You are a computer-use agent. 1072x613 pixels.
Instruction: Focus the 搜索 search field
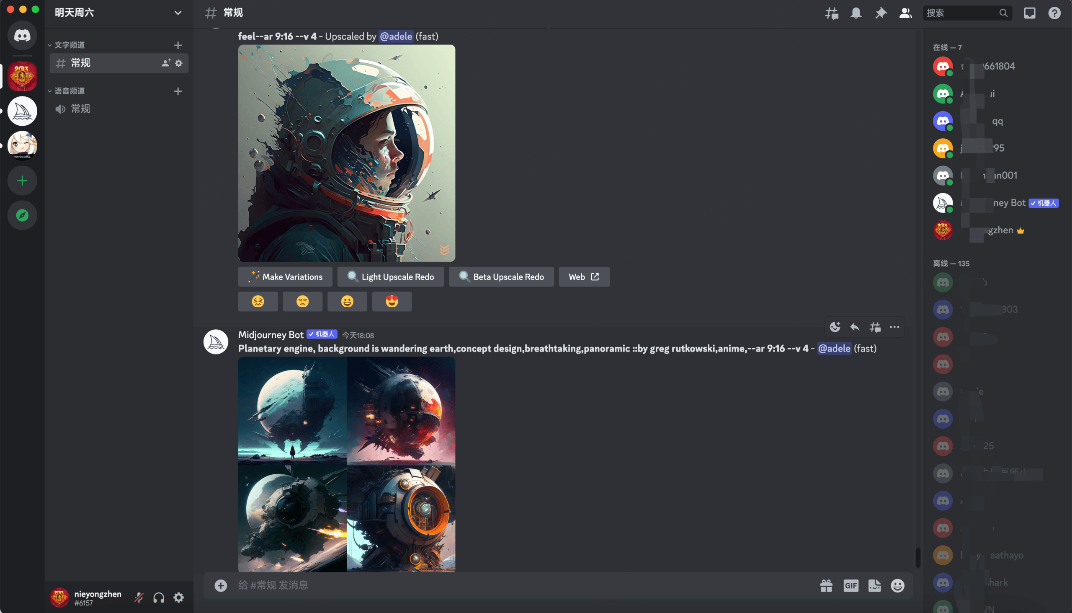click(x=967, y=13)
